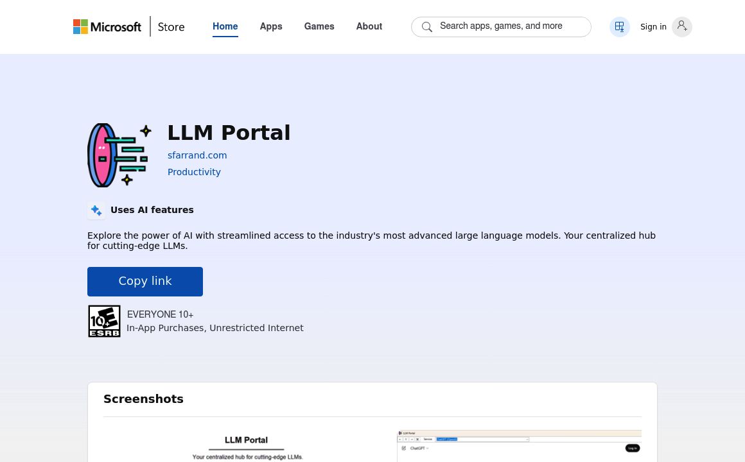Click the library download icon next to Sign in
Viewport: 745px width, 462px height.
point(619,26)
